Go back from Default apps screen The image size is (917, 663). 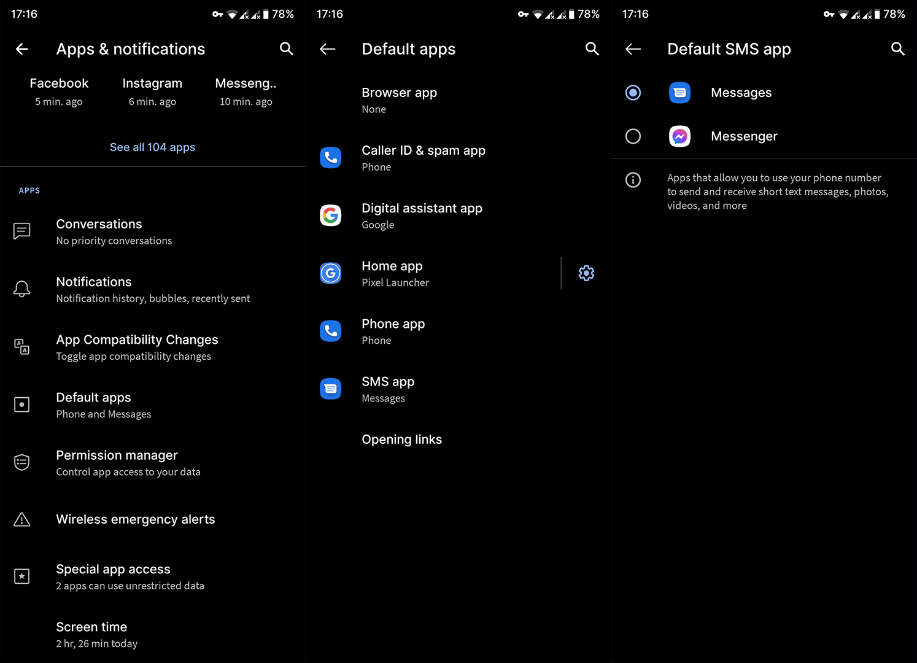[x=328, y=49]
